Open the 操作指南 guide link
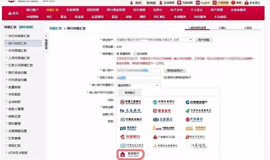Image resolution: width=270 pixels, height=160 pixels. coord(26,27)
